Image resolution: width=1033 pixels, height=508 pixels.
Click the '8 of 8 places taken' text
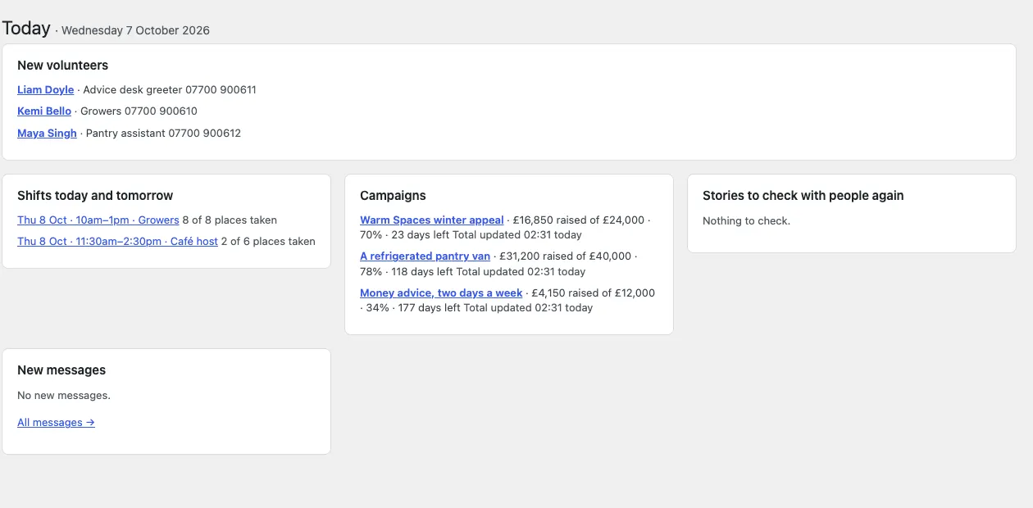point(230,220)
